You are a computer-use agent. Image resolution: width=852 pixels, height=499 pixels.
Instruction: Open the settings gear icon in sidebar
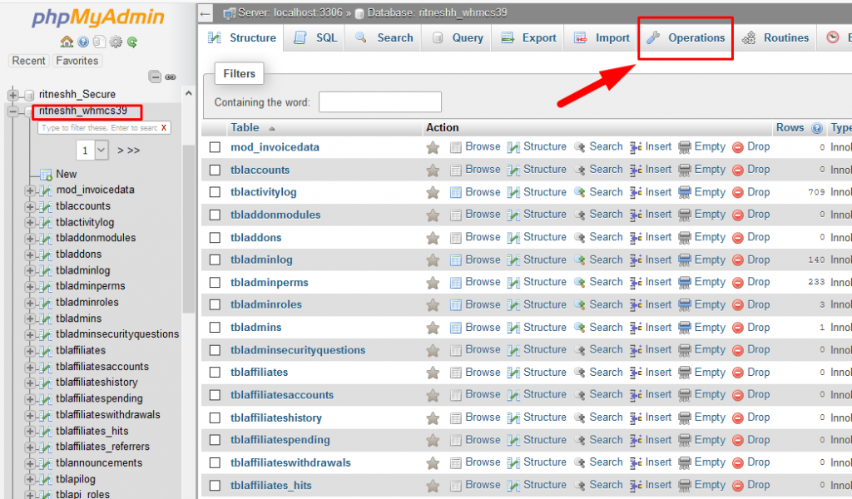click(x=116, y=42)
